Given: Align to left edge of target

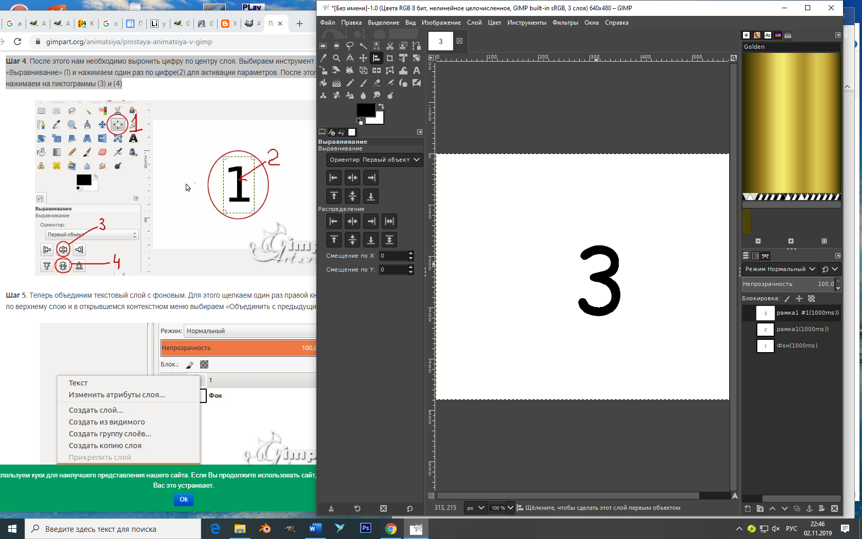Looking at the screenshot, I should click(334, 178).
